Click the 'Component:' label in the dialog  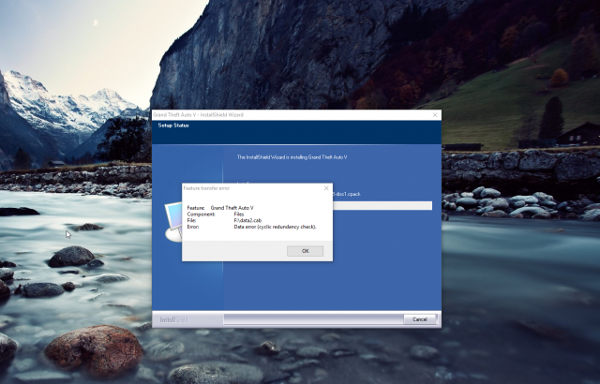pyautogui.click(x=198, y=214)
